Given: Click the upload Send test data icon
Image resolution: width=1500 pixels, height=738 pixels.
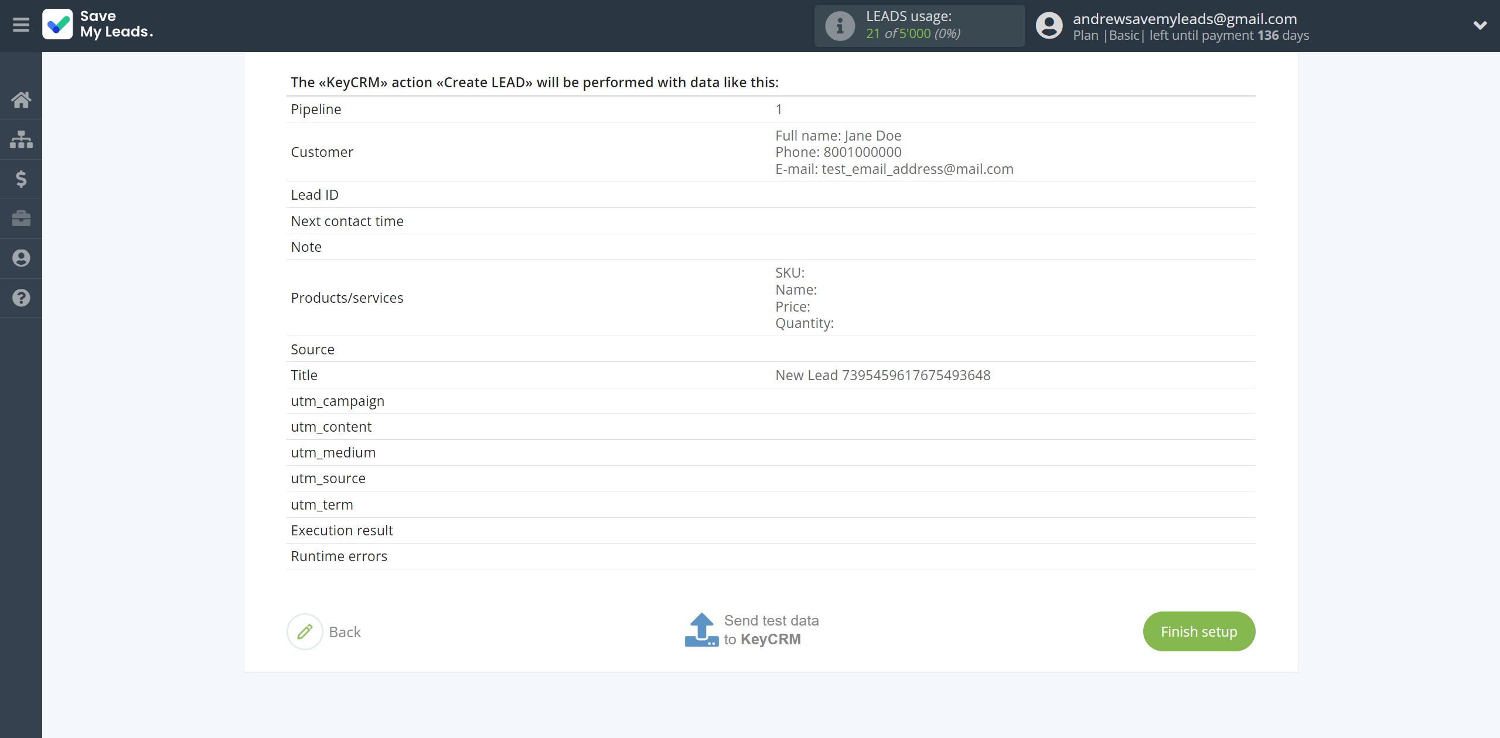Looking at the screenshot, I should click(701, 630).
